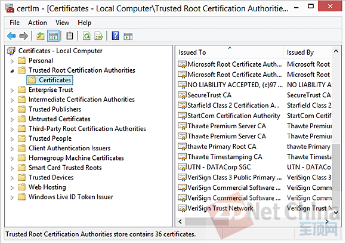Click the Trusted Devices folder icon
Image resolution: width=346 pixels, height=244 pixels.
[21, 177]
